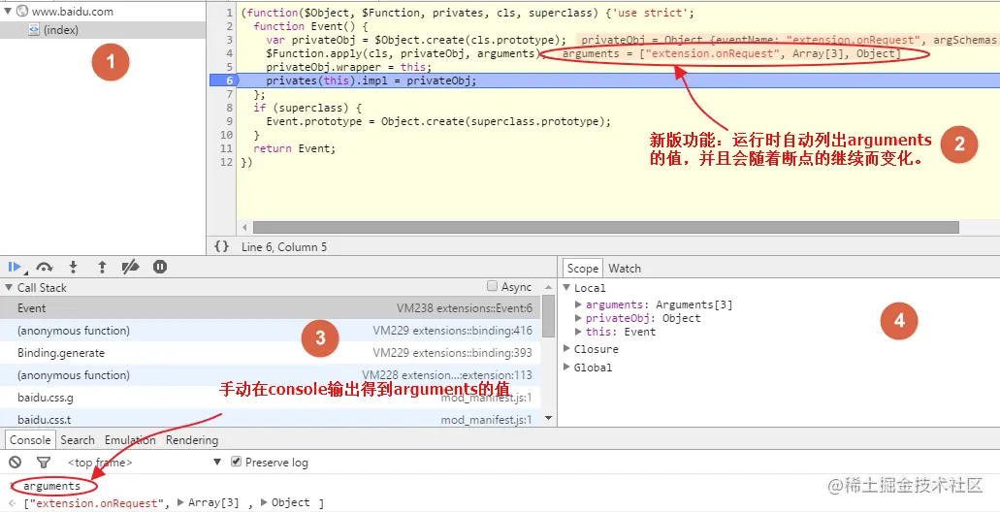This screenshot has width=1000, height=512.
Task: Click the 'return Event;' code line
Action: pos(294,148)
